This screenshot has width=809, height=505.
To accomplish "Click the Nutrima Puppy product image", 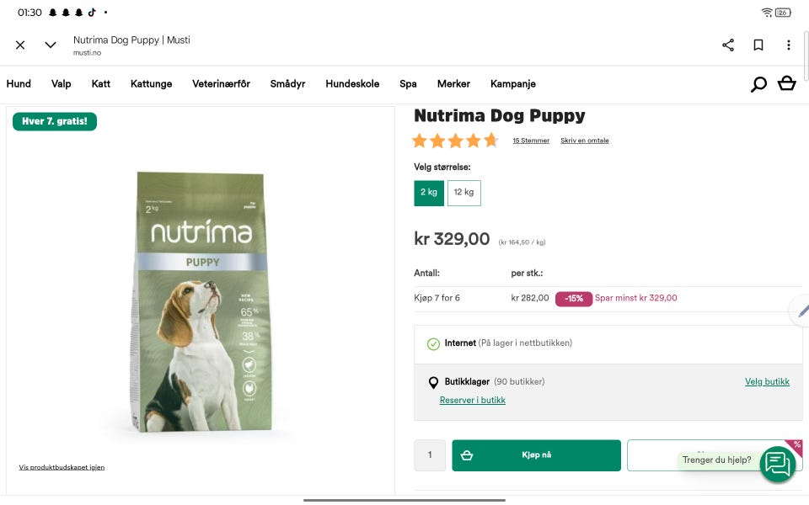I will 201,303.
